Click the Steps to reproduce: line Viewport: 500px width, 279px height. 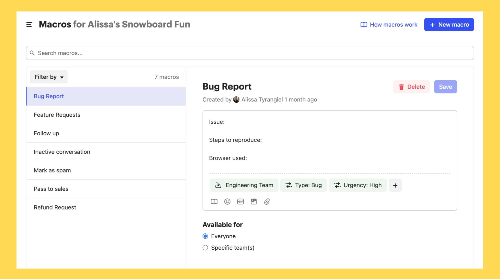pyautogui.click(x=235, y=140)
